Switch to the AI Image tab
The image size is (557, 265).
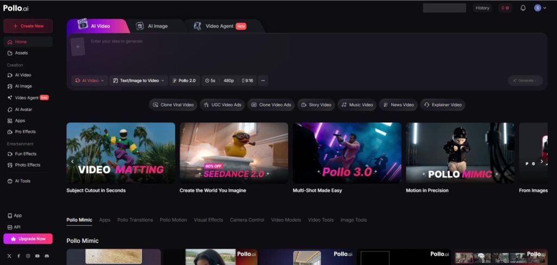152,26
